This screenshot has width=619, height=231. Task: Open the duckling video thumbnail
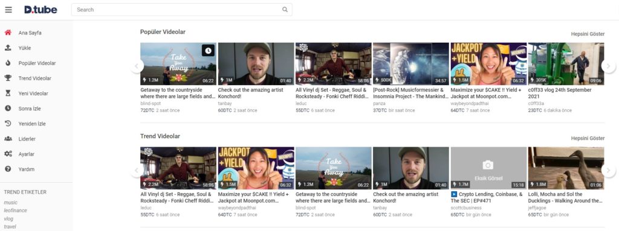pos(566,168)
